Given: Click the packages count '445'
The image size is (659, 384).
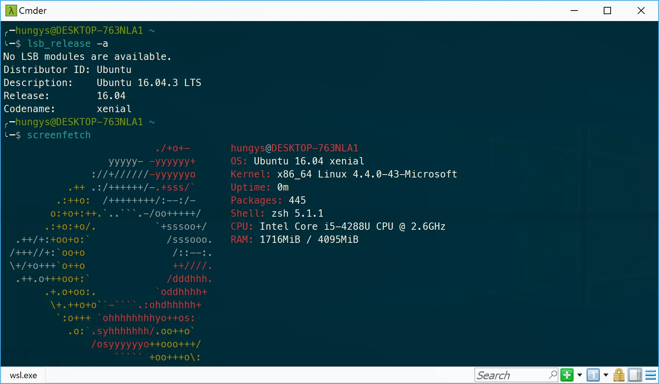Looking at the screenshot, I should click(x=297, y=200).
